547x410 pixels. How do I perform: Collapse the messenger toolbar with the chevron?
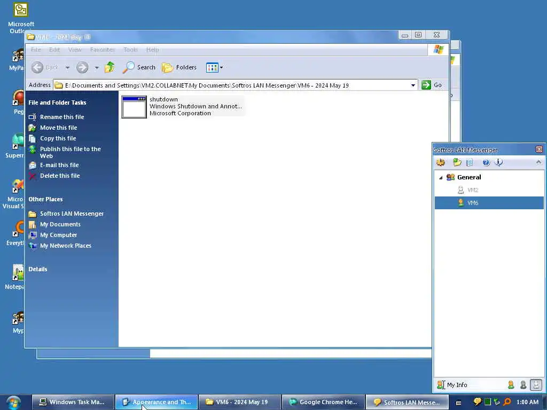tap(538, 162)
